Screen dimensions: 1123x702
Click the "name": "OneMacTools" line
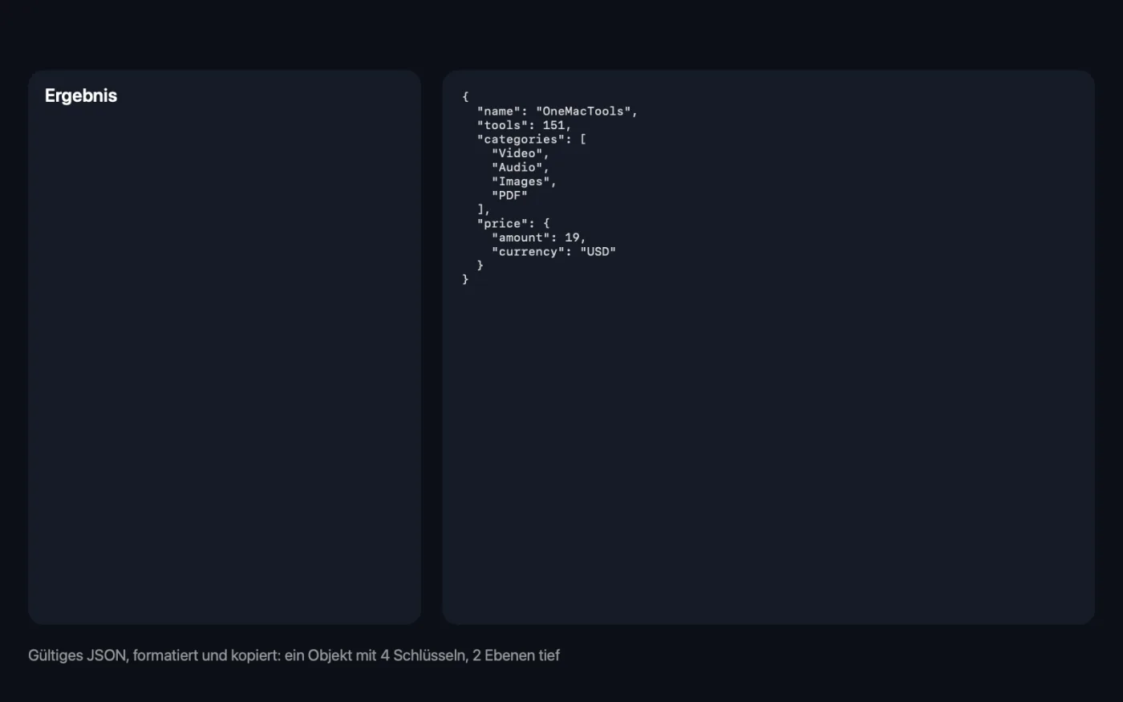tap(557, 112)
